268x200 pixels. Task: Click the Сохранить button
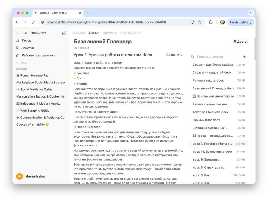[x=175, y=55]
